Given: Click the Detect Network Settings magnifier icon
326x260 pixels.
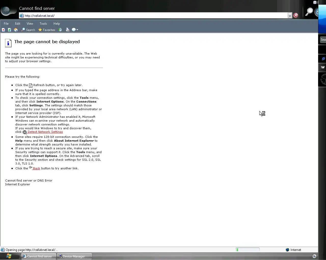Looking at the screenshot, I should tap(25, 132).
